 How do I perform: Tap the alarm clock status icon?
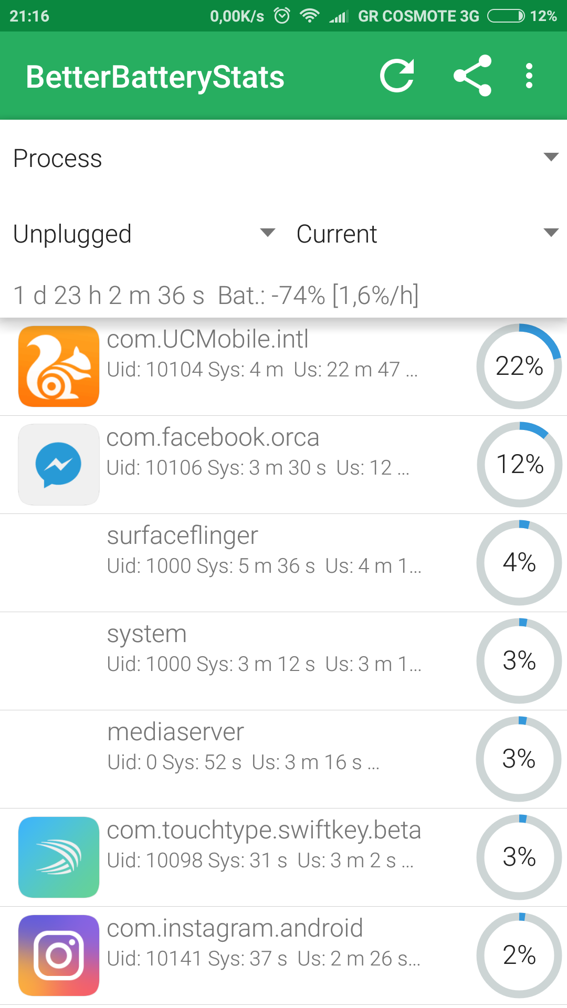pos(282,16)
